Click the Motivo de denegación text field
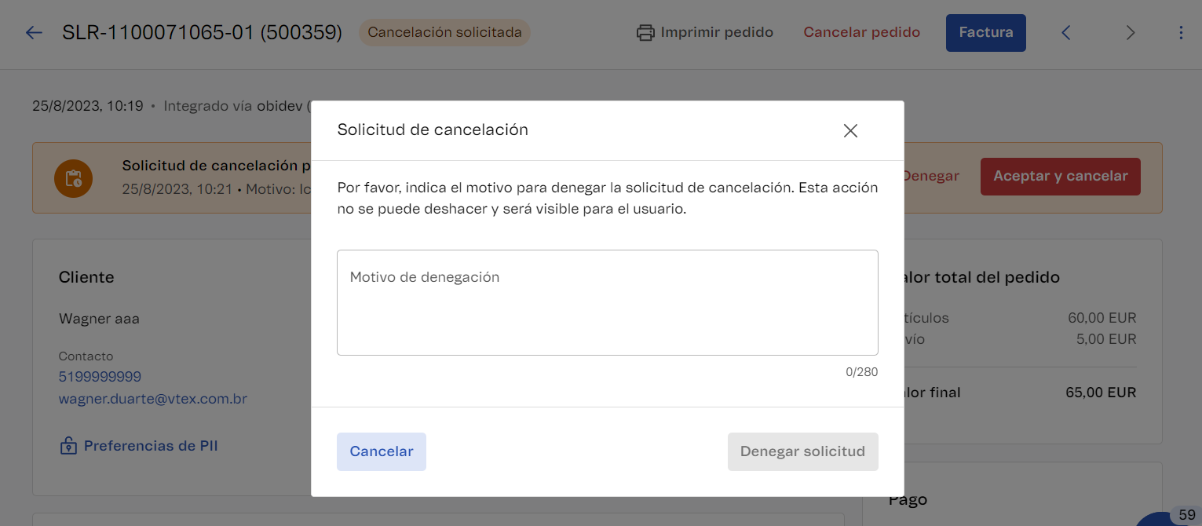This screenshot has width=1202, height=526. tap(607, 302)
